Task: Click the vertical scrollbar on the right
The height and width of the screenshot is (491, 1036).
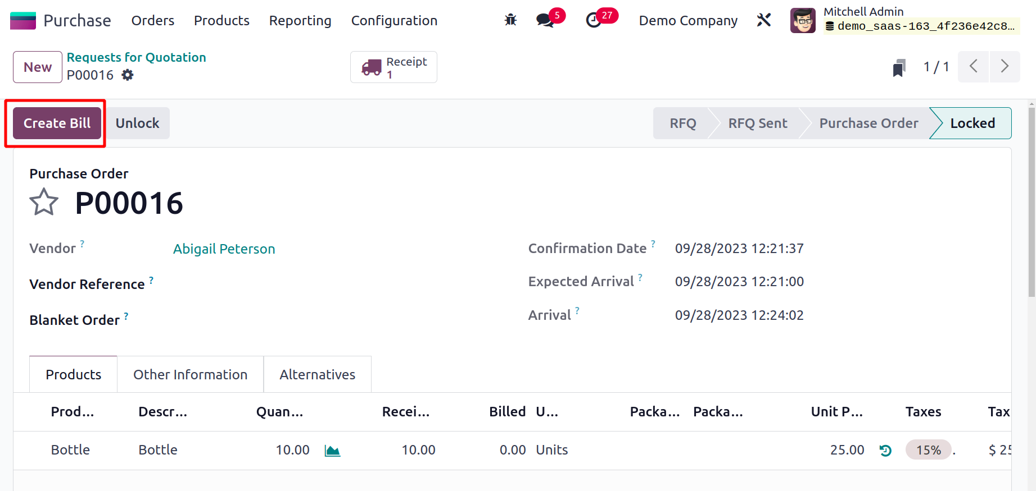Action: 1031,202
